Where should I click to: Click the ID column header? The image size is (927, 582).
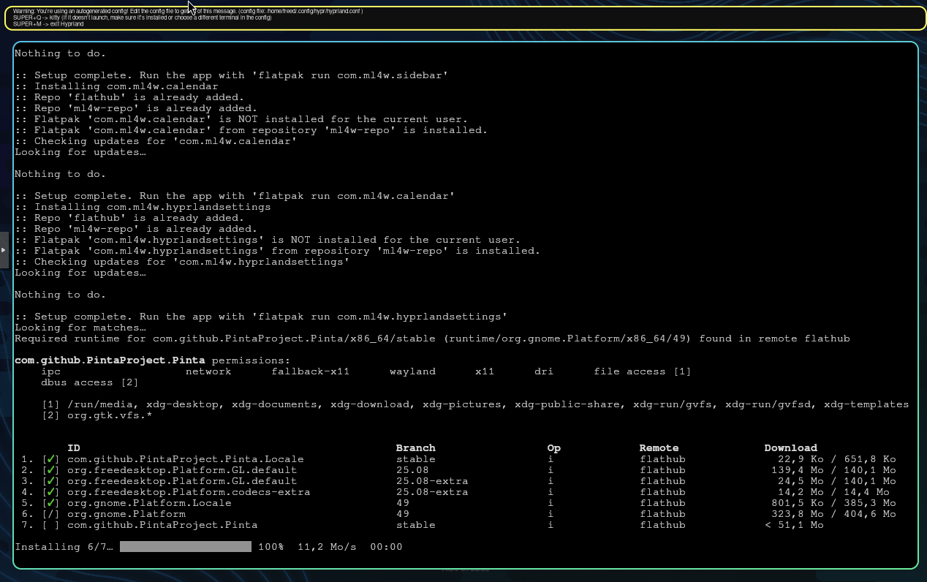pos(74,448)
